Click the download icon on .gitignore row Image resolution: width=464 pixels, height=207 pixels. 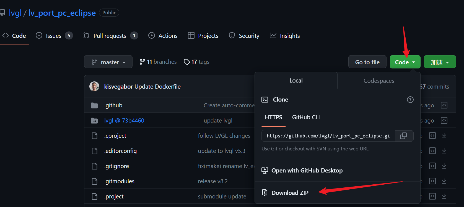pos(444,166)
